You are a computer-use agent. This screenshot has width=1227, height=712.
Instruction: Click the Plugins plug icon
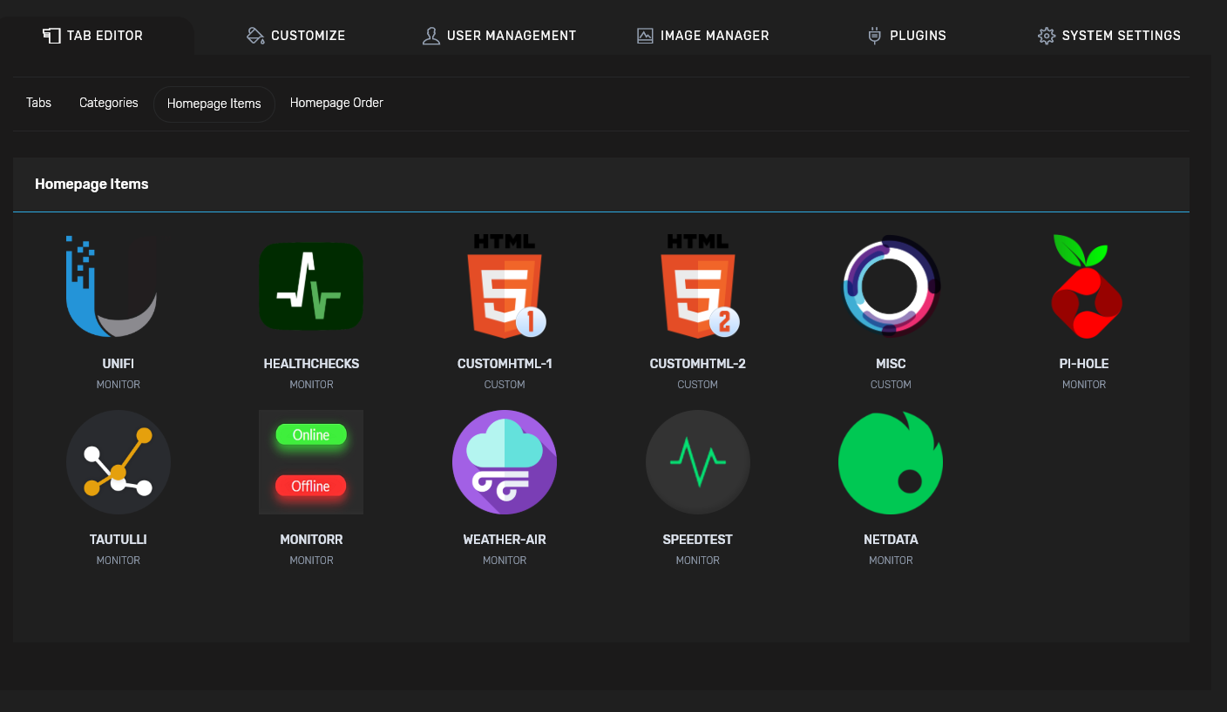tap(873, 35)
